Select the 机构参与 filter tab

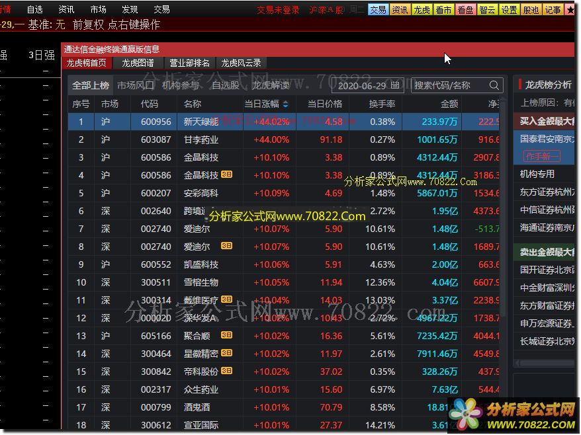(181, 85)
